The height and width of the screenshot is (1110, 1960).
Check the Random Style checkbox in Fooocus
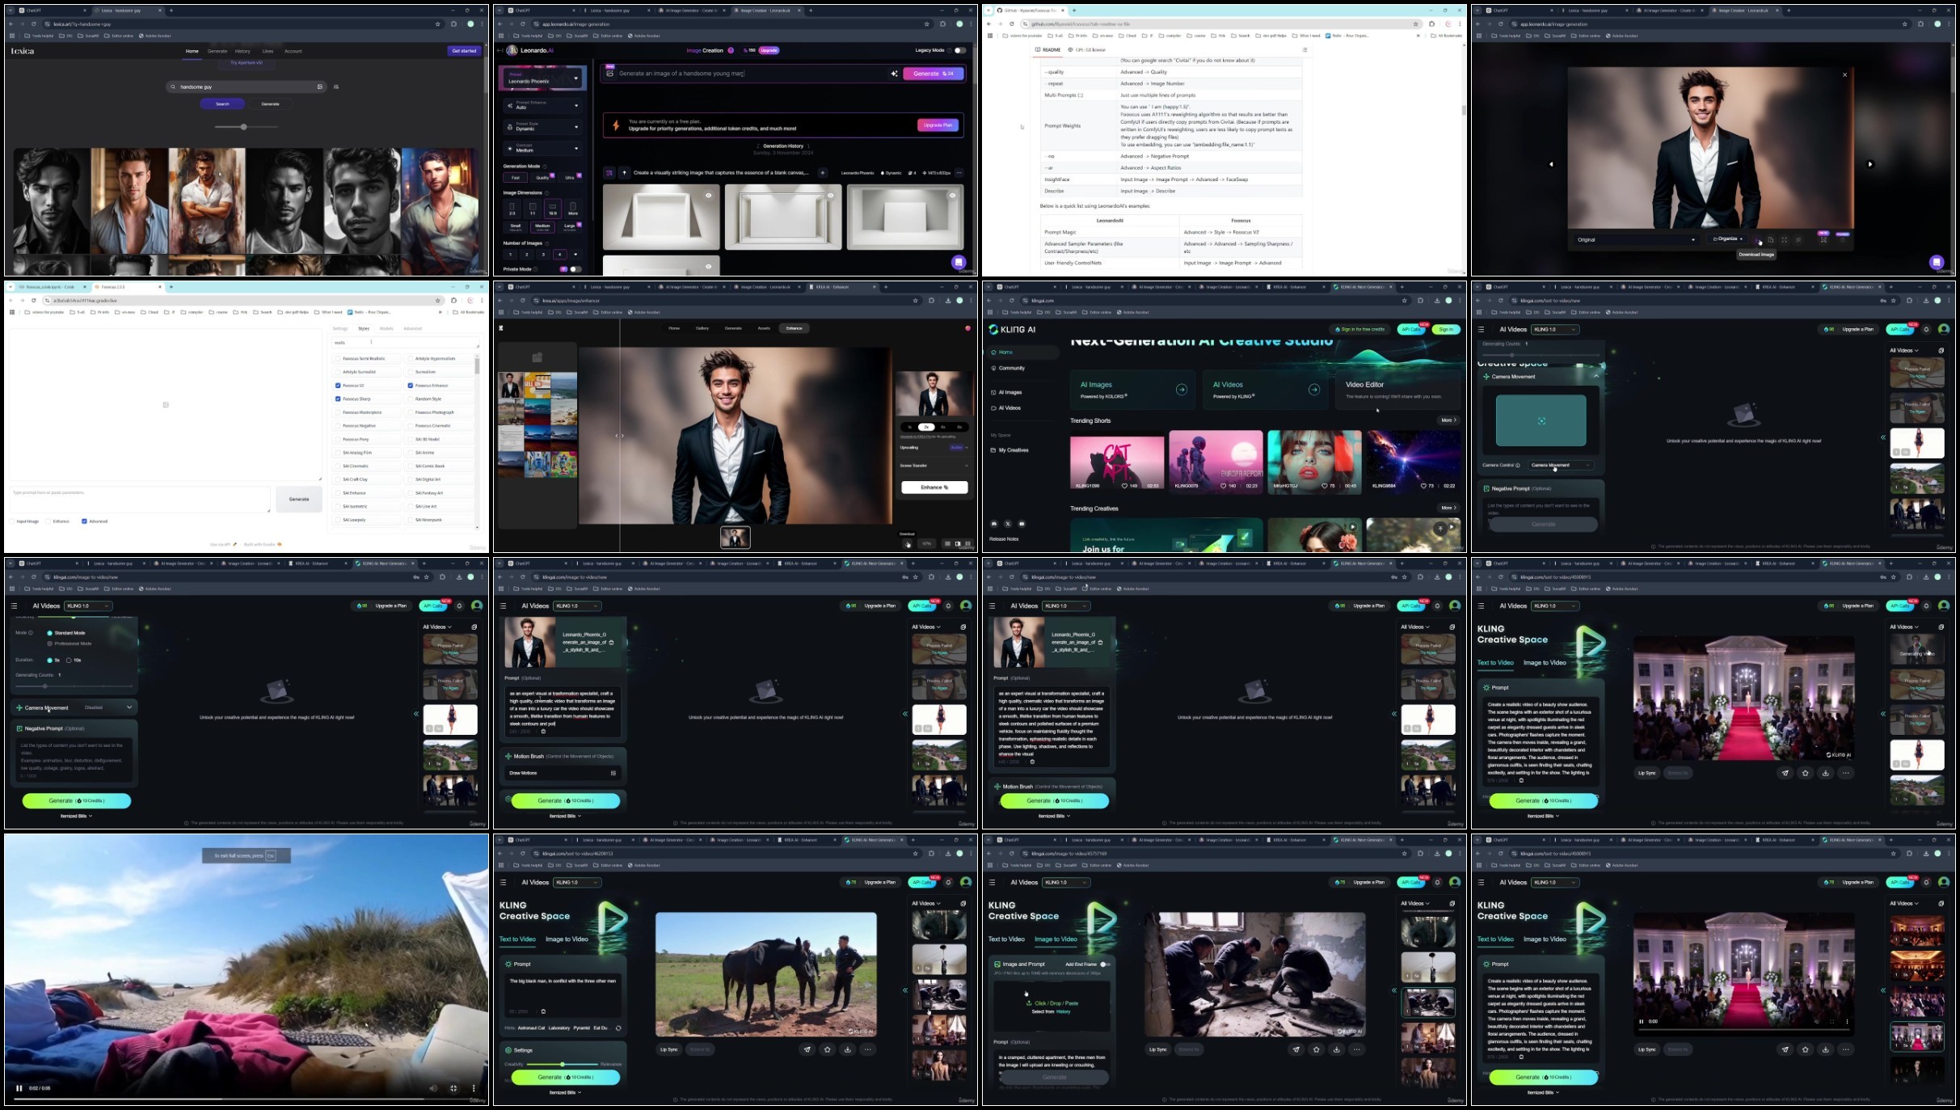pyautogui.click(x=411, y=399)
